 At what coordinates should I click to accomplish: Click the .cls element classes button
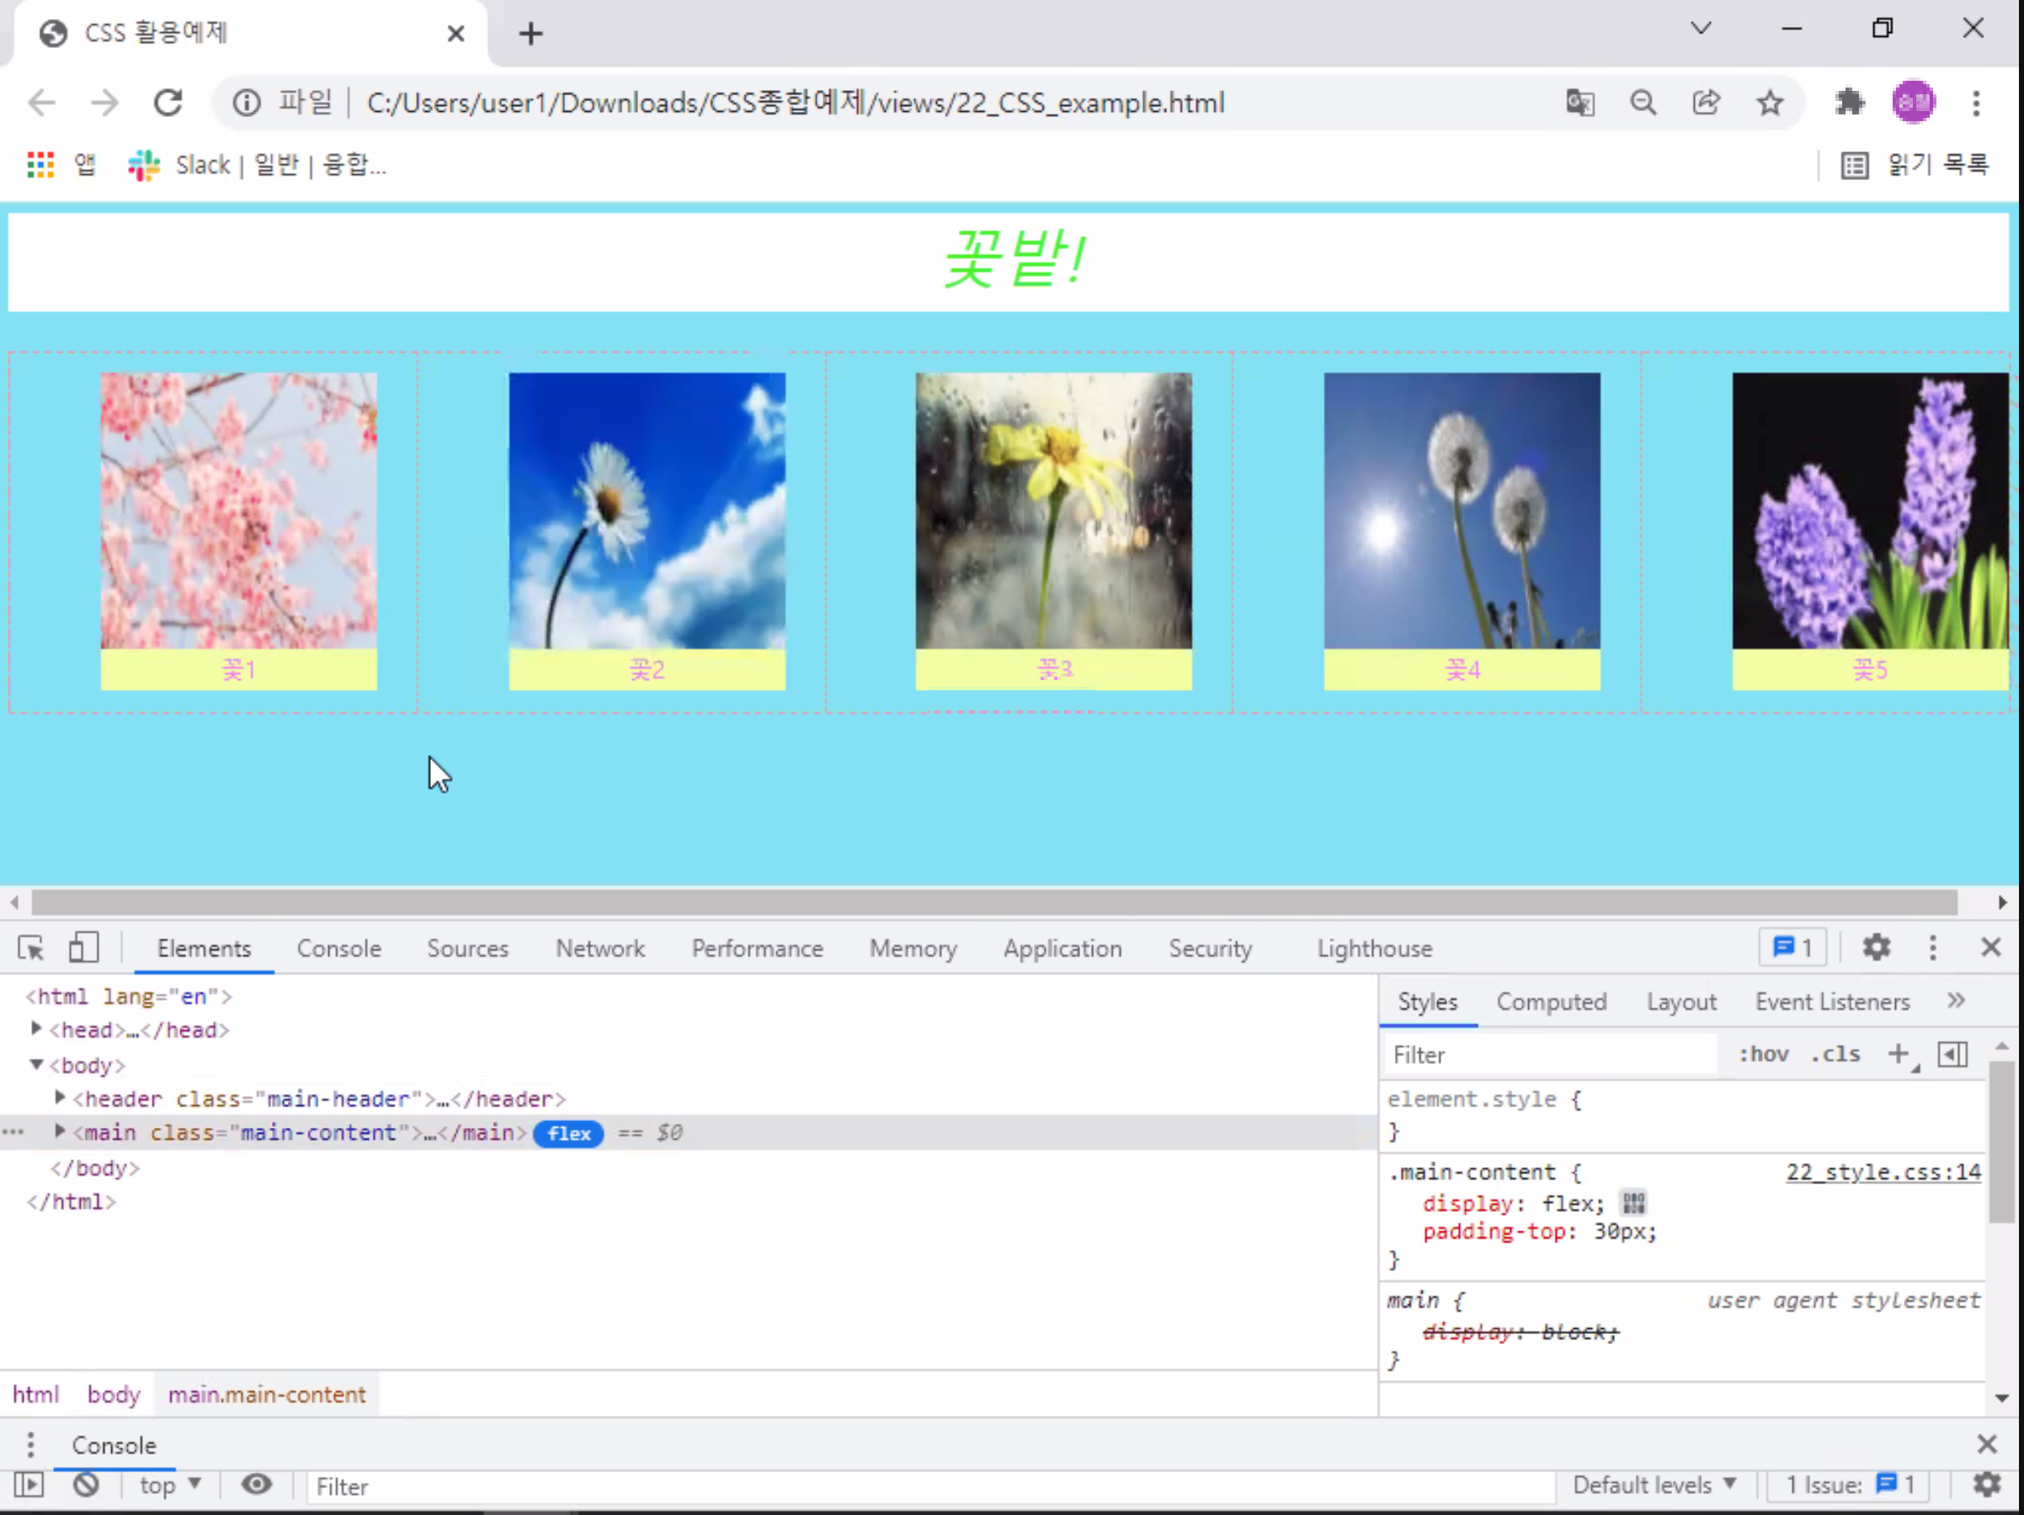point(1835,1054)
